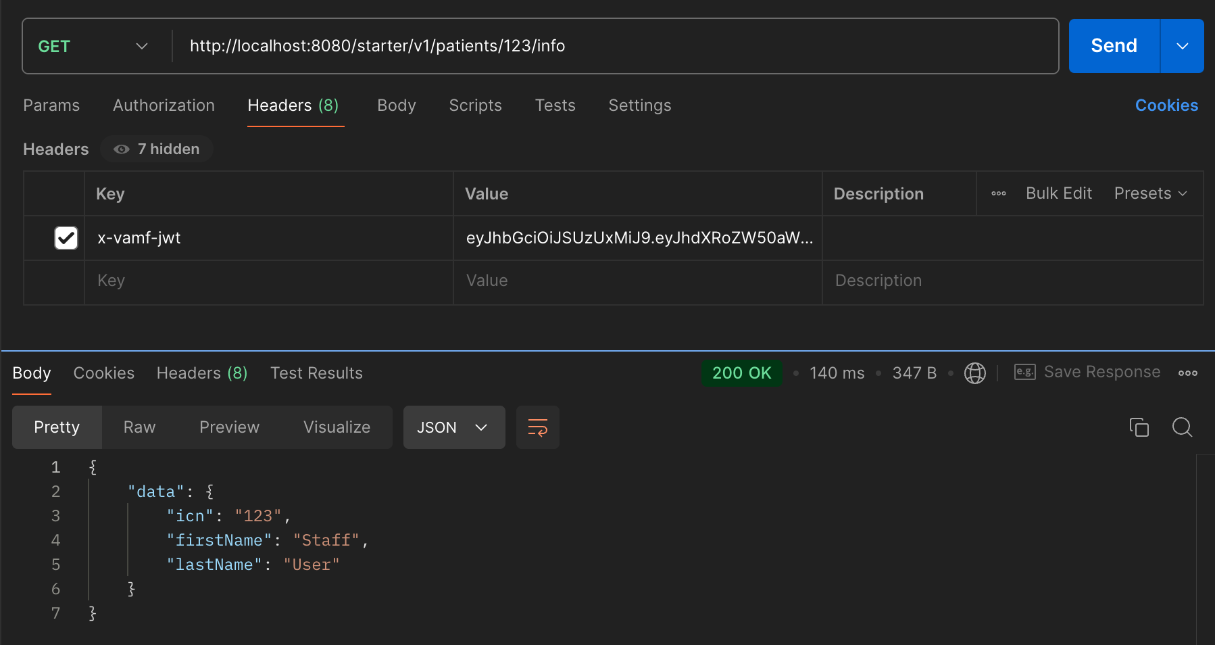Click the Save Response example icon

1024,373
